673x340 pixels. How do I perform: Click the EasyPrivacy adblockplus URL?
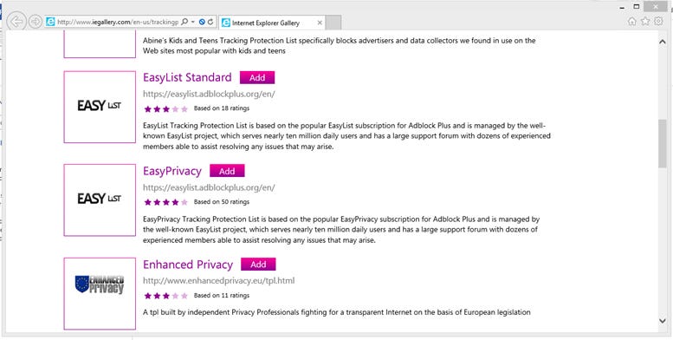(209, 187)
